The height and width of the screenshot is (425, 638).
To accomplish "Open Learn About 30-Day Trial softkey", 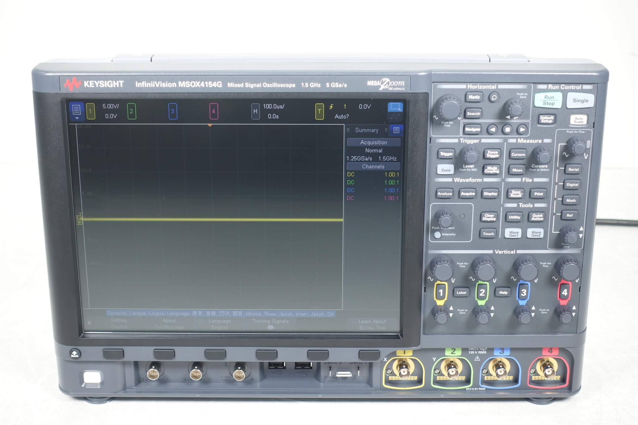I will pyautogui.click(x=372, y=325).
